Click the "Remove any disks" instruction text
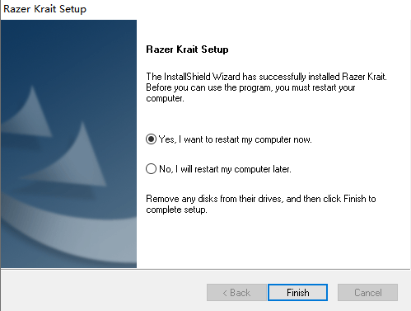Viewport: 411px width, 311px height. pyautogui.click(x=261, y=204)
